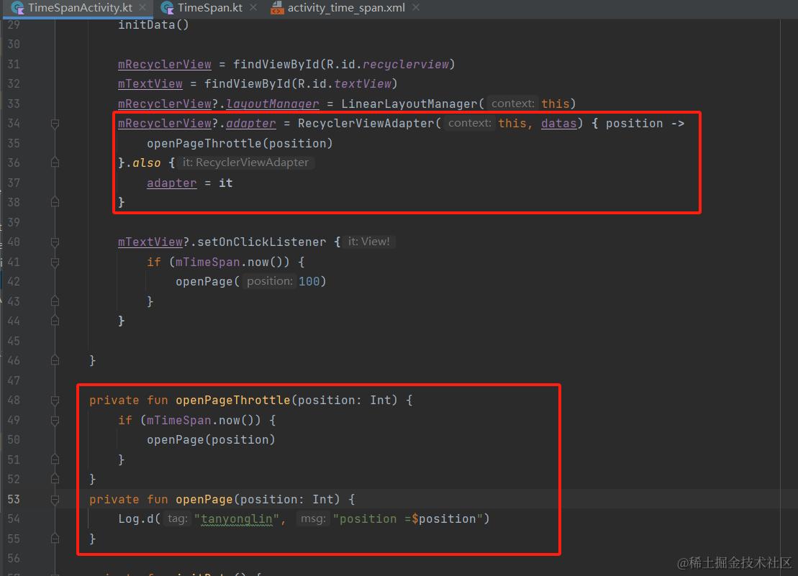Toggle the fold end marker at line 43
The height and width of the screenshot is (576, 798).
click(x=55, y=301)
